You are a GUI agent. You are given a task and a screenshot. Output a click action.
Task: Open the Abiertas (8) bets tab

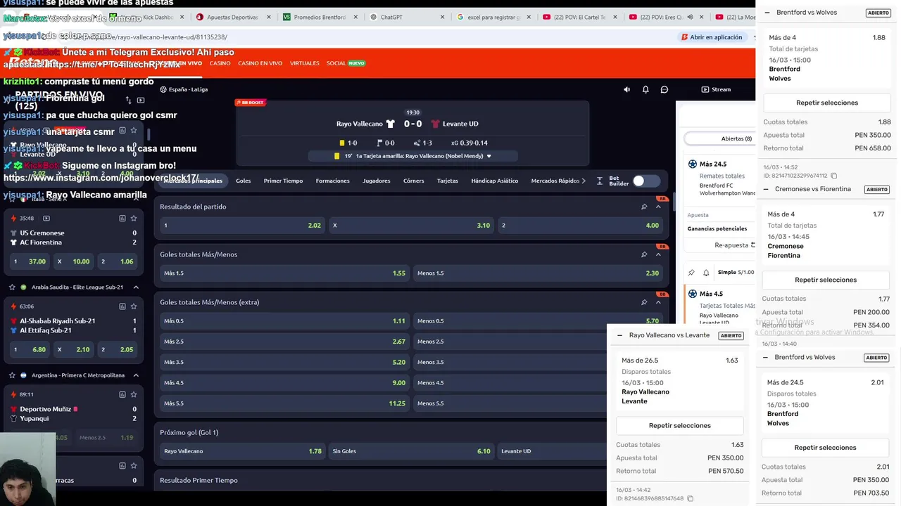(736, 138)
